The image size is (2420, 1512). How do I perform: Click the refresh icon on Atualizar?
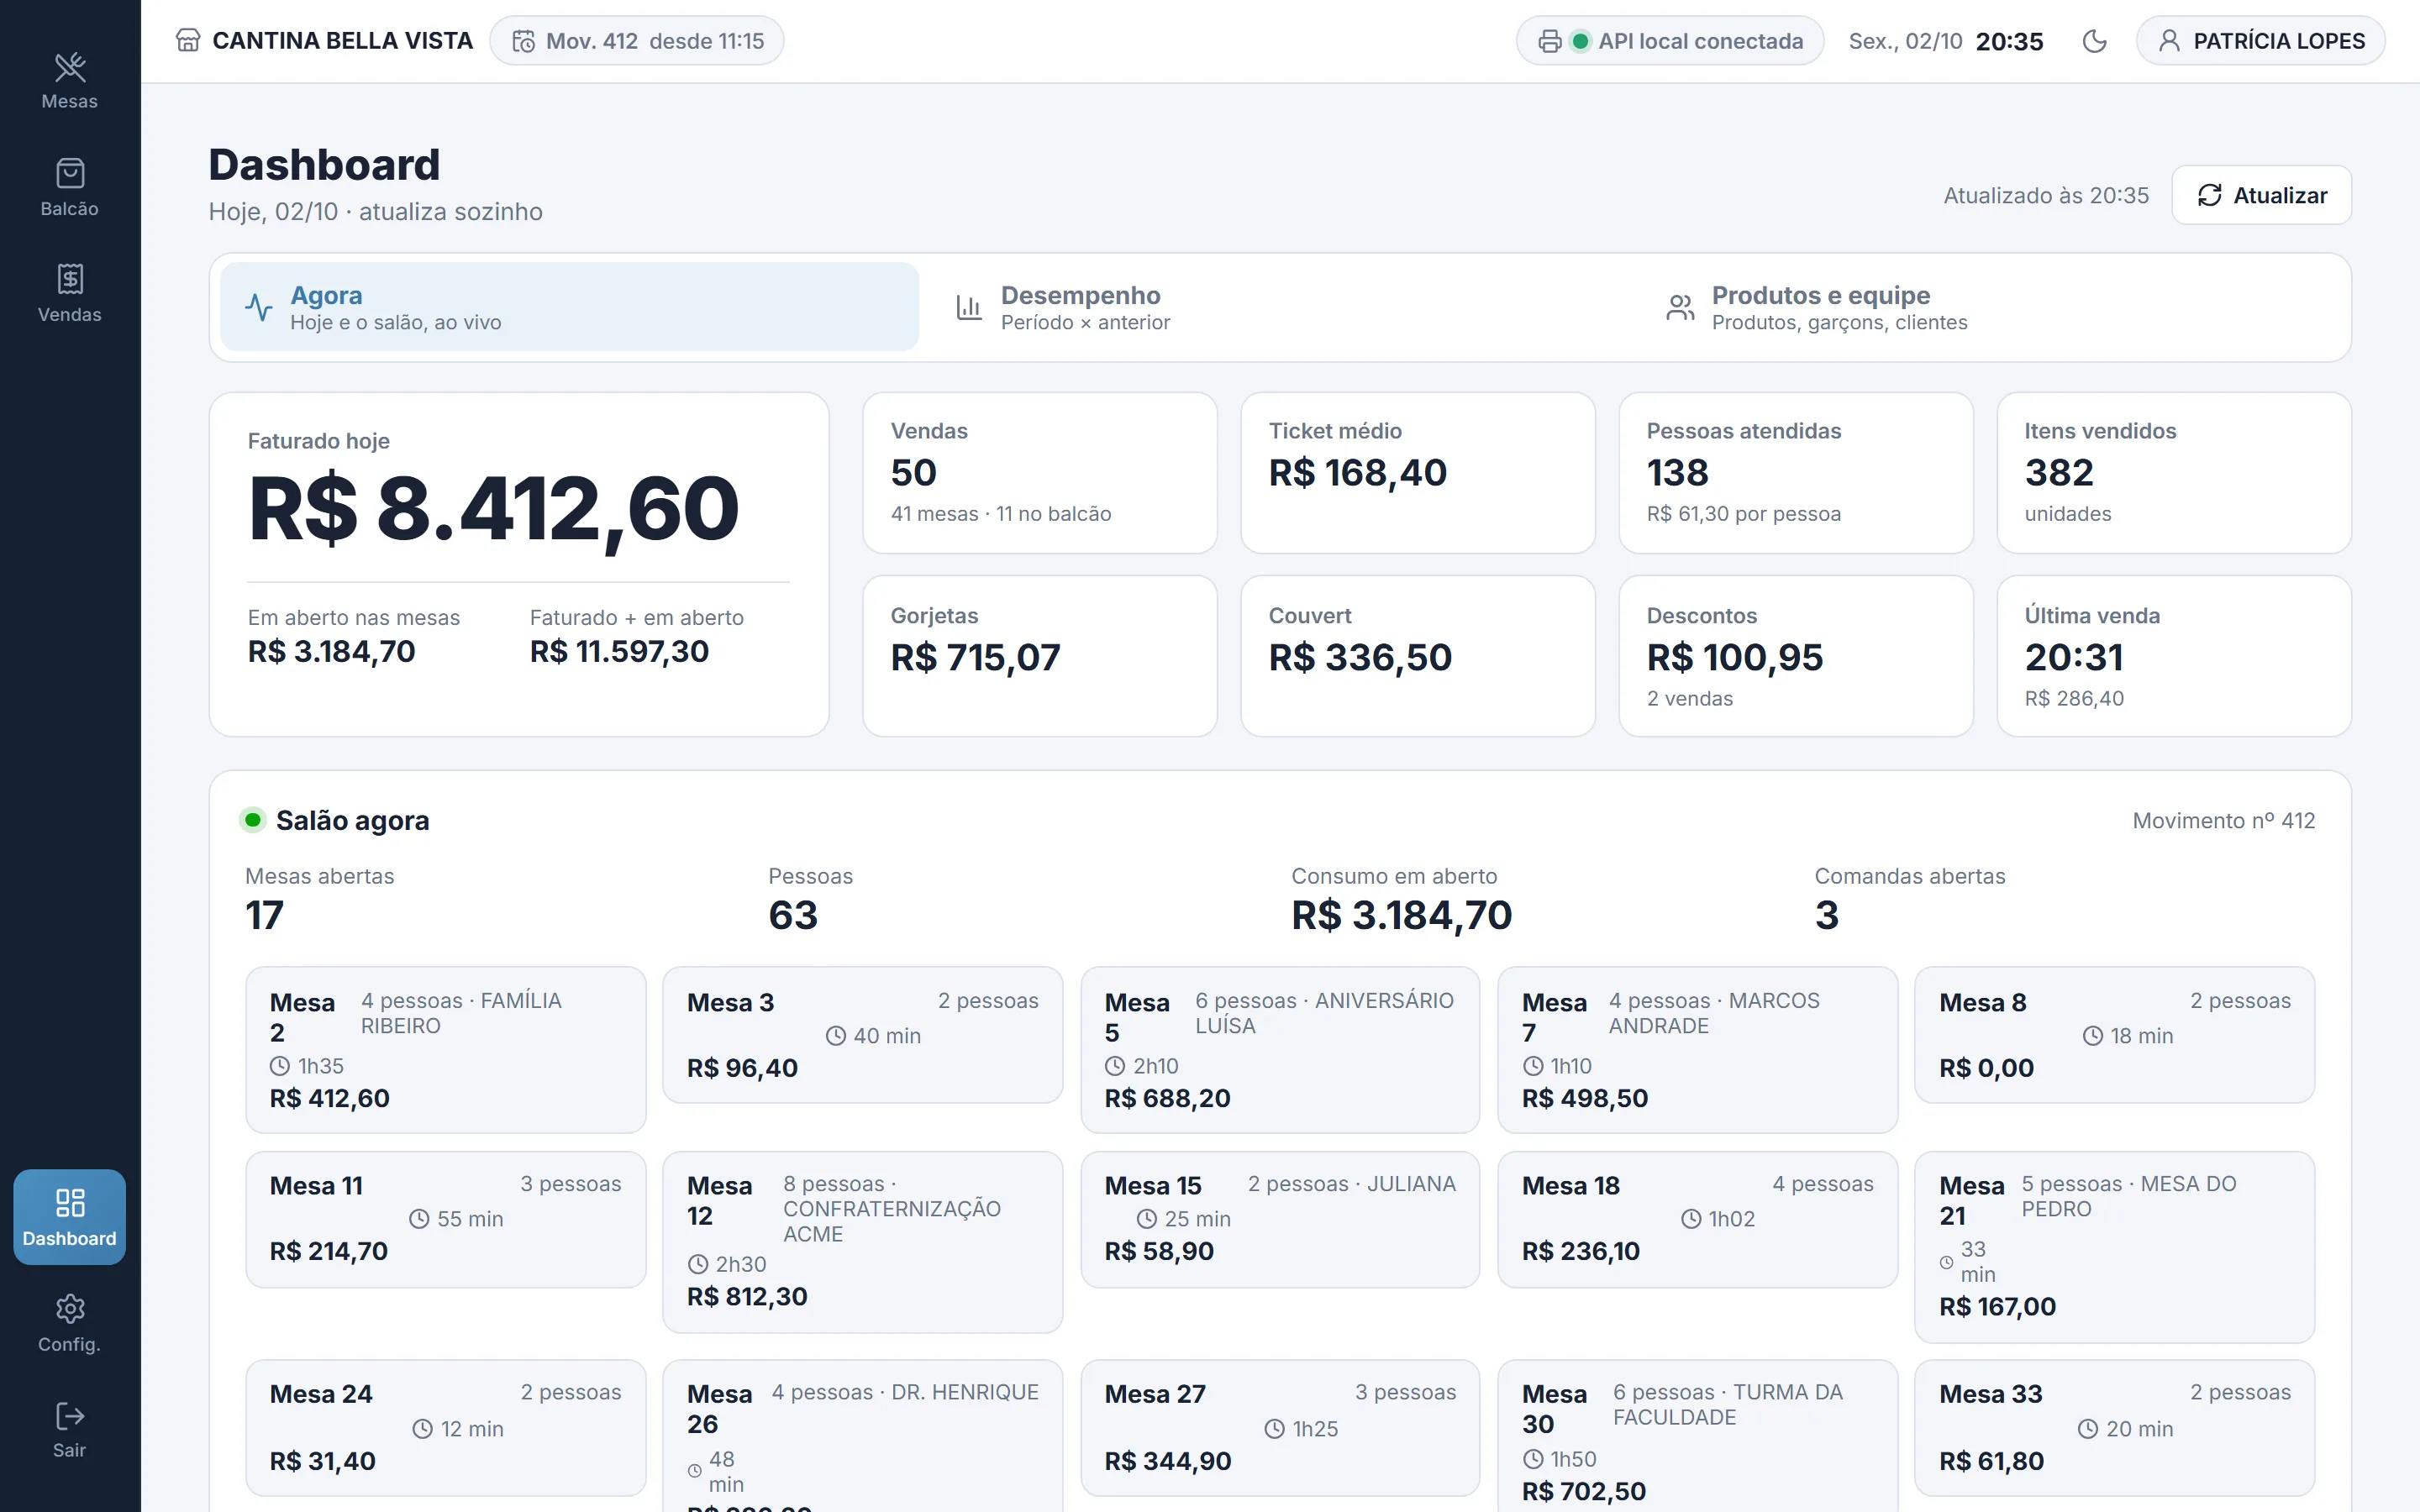[x=2209, y=195]
